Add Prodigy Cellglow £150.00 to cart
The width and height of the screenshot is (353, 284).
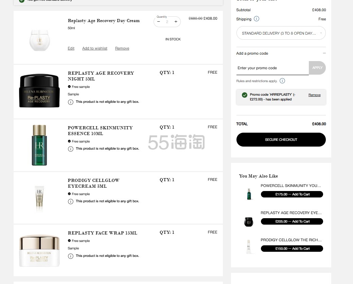click(x=292, y=248)
